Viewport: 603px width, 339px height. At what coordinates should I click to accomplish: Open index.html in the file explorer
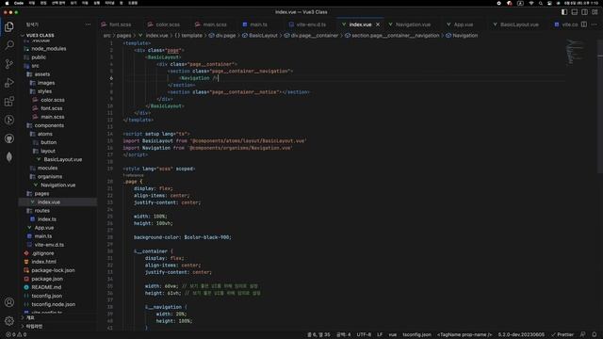coord(43,262)
